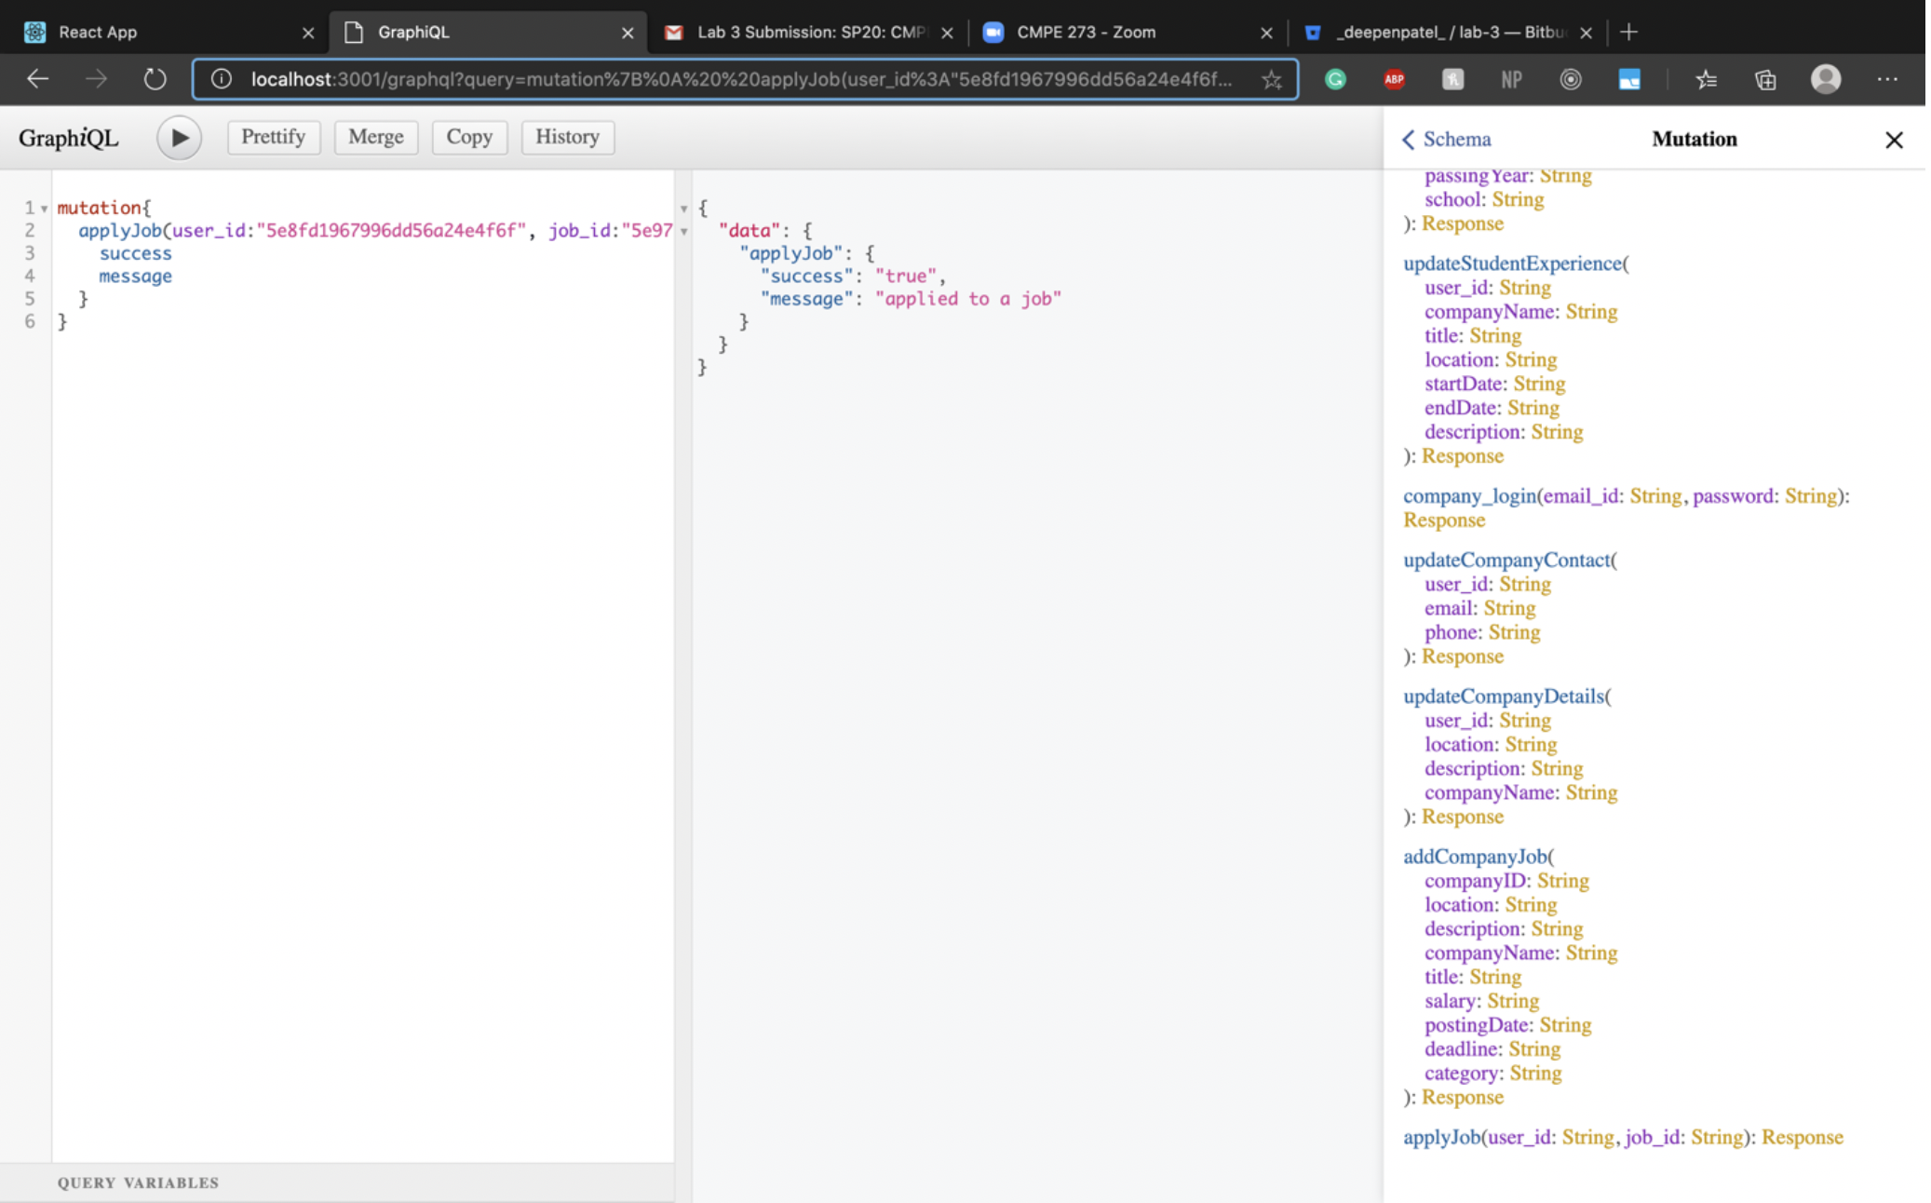Collapse the result JSON top-level fold arrow
Screen dimensions: 1931x1203
click(683, 209)
